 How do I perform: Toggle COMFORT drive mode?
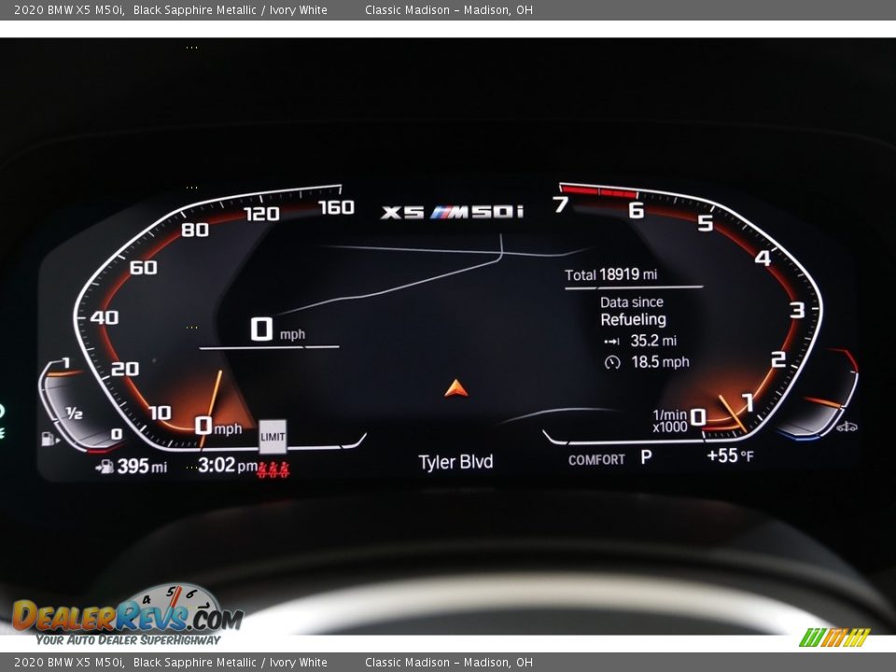(597, 459)
